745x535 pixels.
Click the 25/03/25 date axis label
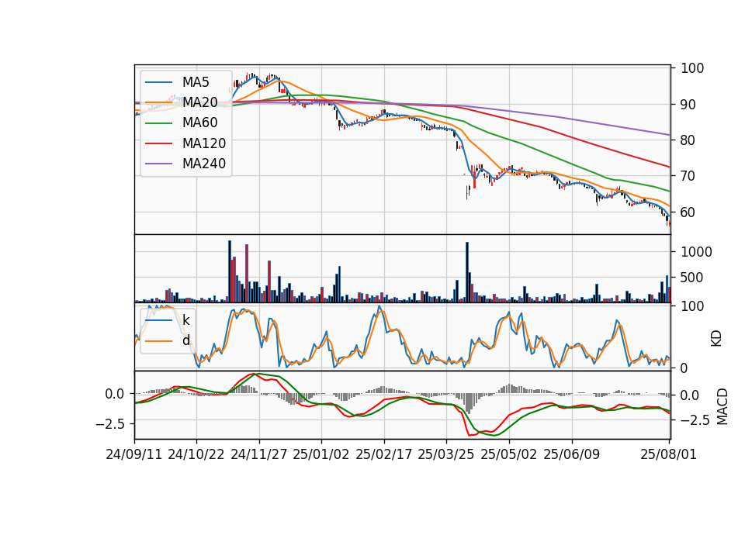(446, 454)
